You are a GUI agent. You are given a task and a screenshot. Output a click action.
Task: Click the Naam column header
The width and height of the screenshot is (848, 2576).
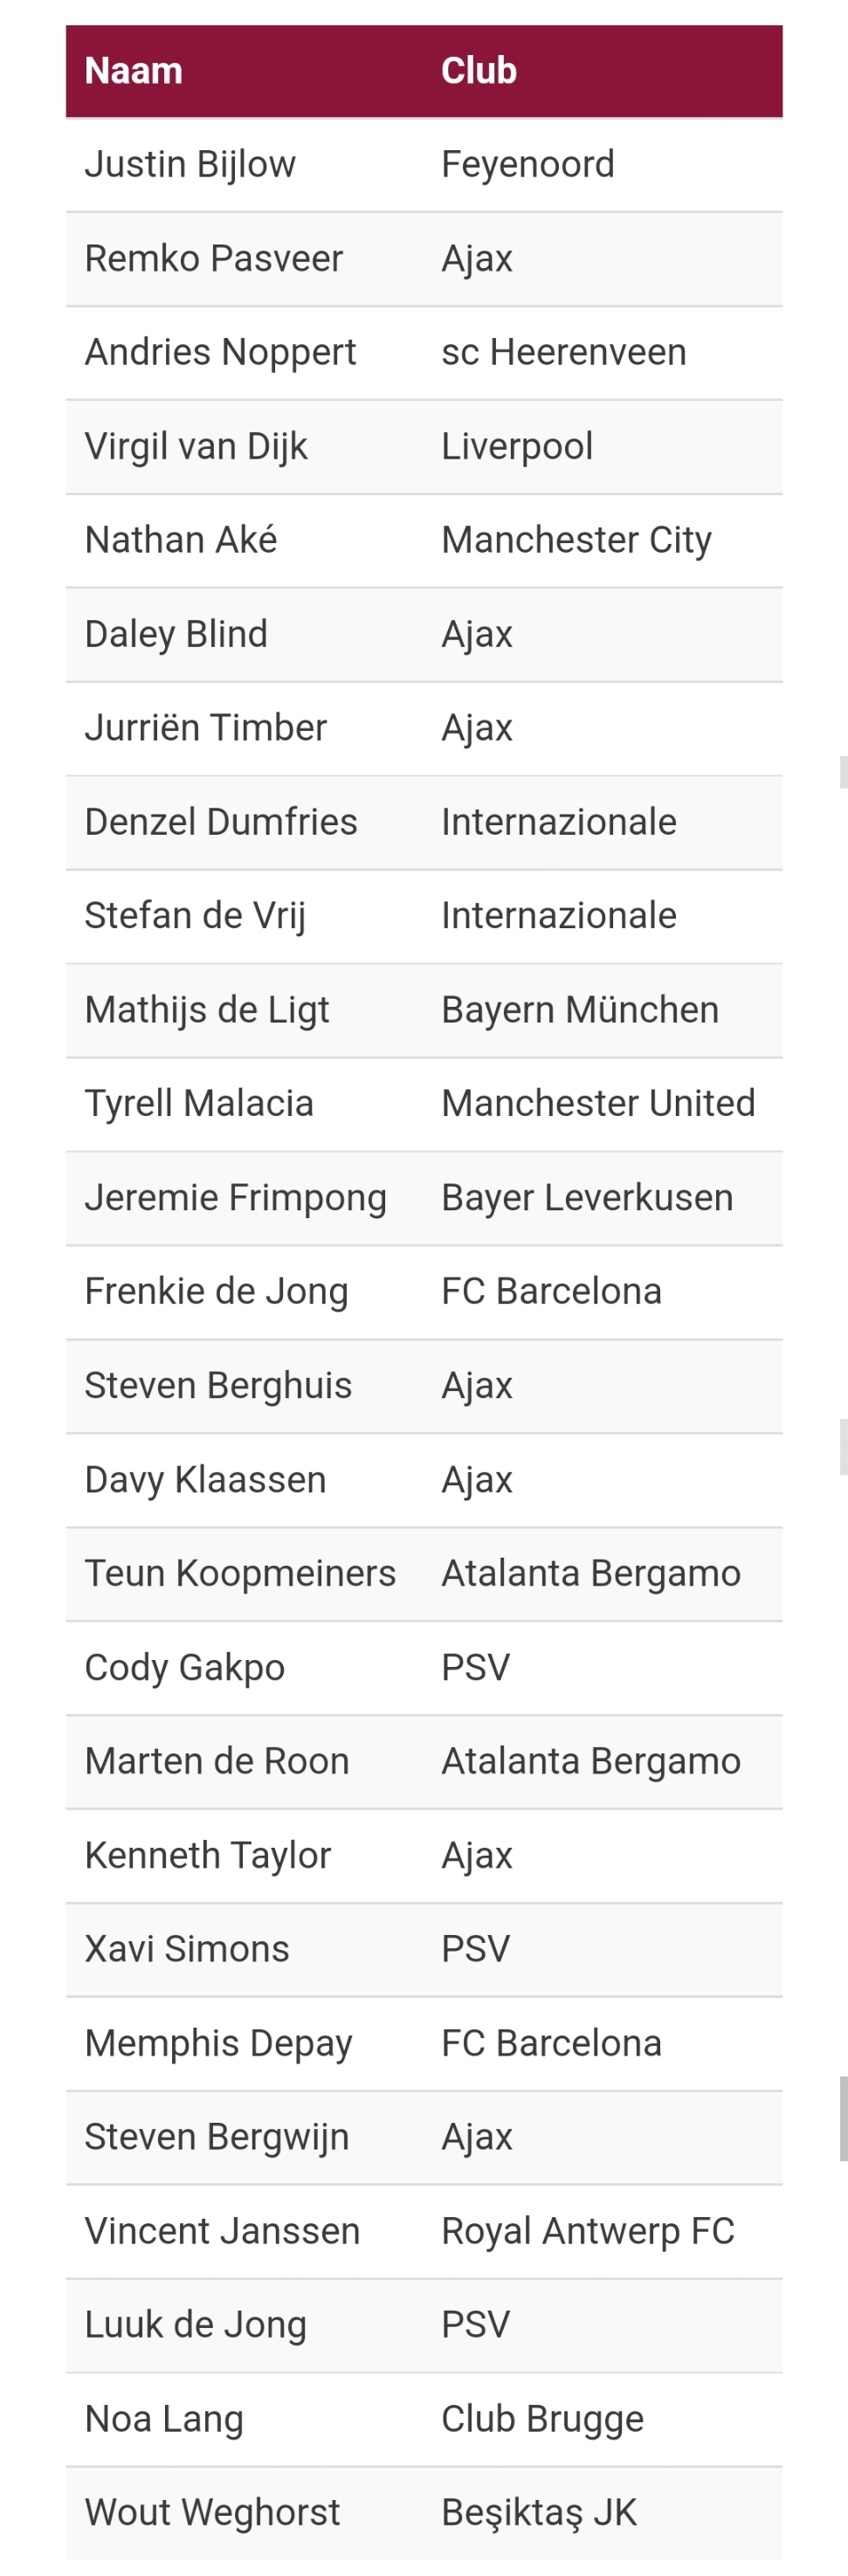click(134, 71)
